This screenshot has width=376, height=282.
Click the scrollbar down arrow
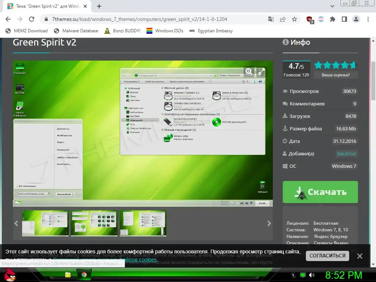(373, 264)
